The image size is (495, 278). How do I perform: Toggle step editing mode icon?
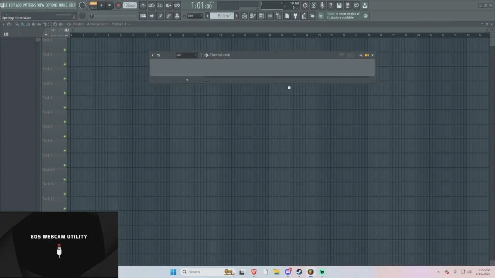(x=160, y=16)
